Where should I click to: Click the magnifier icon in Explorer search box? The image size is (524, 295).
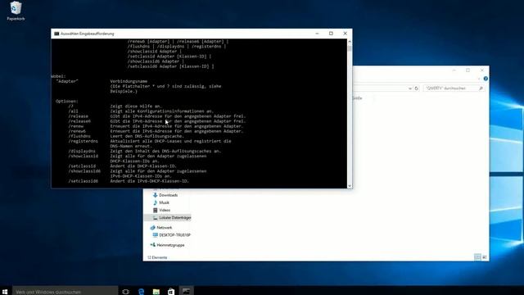pyautogui.click(x=481, y=88)
